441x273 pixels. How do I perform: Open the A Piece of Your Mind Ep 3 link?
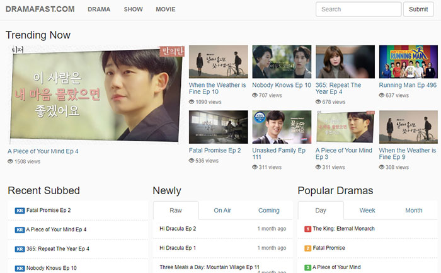pos(344,154)
